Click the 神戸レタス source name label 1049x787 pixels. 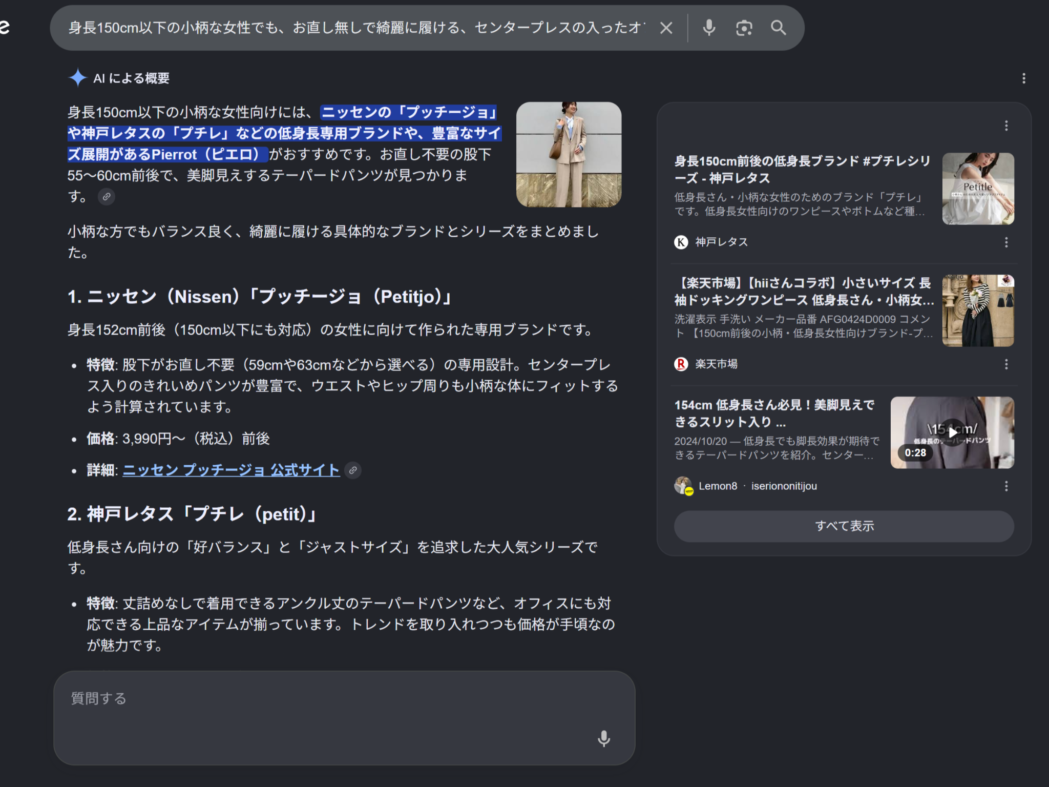(721, 242)
